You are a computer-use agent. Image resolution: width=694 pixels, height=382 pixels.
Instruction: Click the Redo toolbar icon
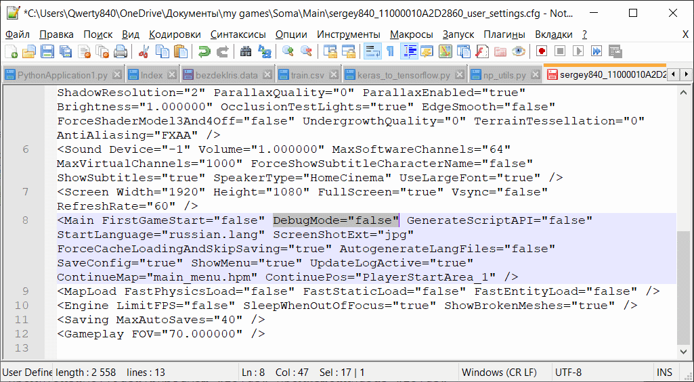point(222,52)
